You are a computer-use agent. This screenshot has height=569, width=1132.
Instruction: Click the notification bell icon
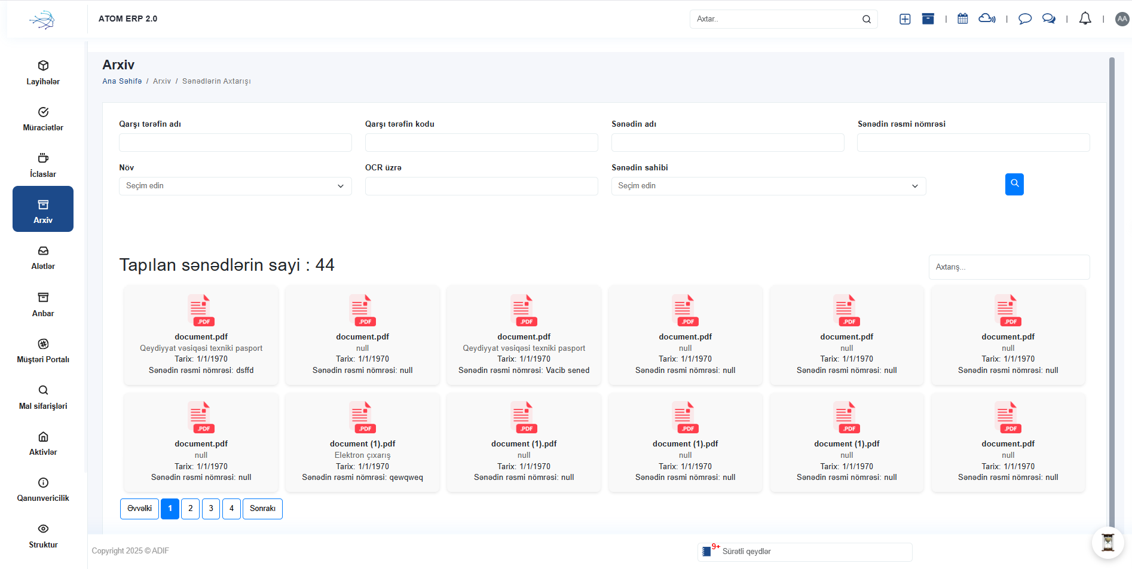[1085, 19]
